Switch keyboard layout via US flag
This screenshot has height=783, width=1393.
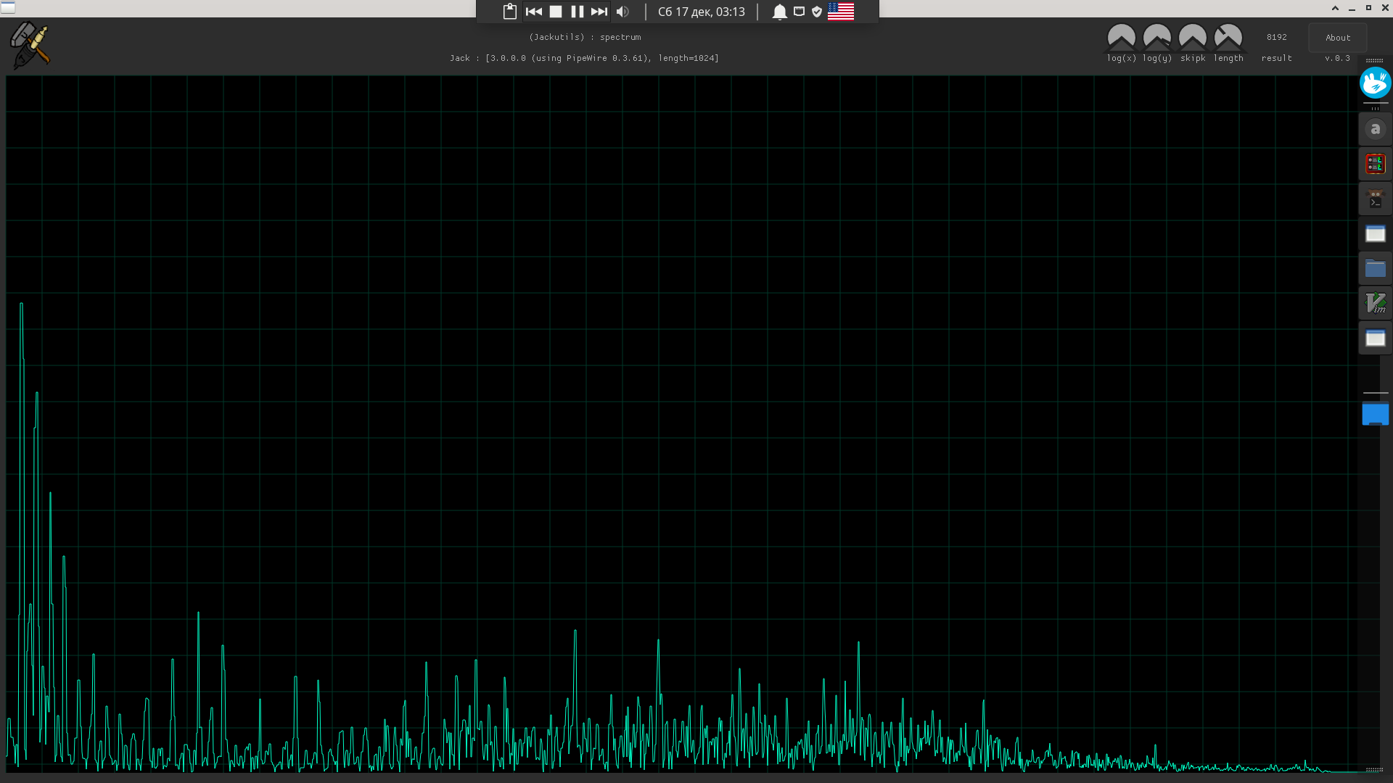pyautogui.click(x=840, y=12)
